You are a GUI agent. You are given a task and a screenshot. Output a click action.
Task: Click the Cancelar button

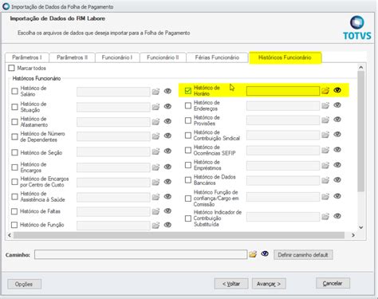[x=333, y=283]
